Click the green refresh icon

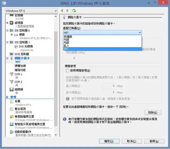pyautogui.click(x=74, y=11)
